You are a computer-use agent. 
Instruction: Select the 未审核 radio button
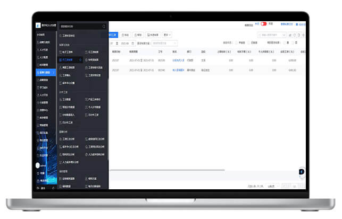click(236, 43)
